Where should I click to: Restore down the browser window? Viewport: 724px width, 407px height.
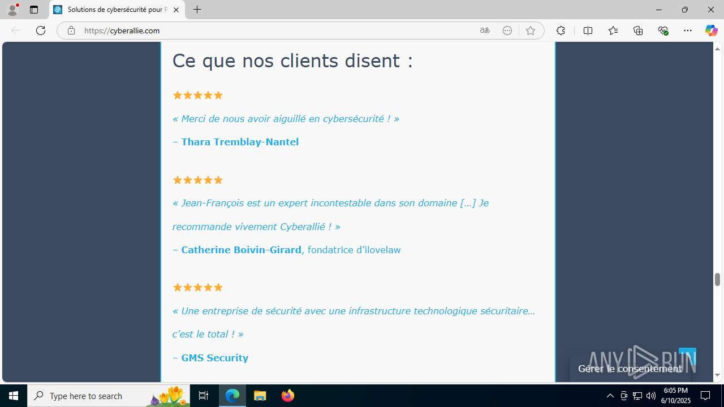[684, 10]
